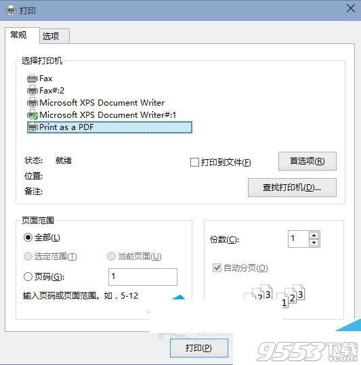Choose default Microsoft XPS Document Writer#:1 icon

pyautogui.click(x=33, y=114)
